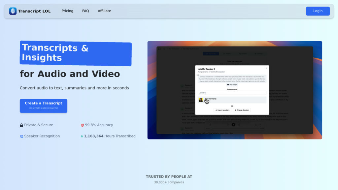Click the Change Speaker button

tap(242, 110)
